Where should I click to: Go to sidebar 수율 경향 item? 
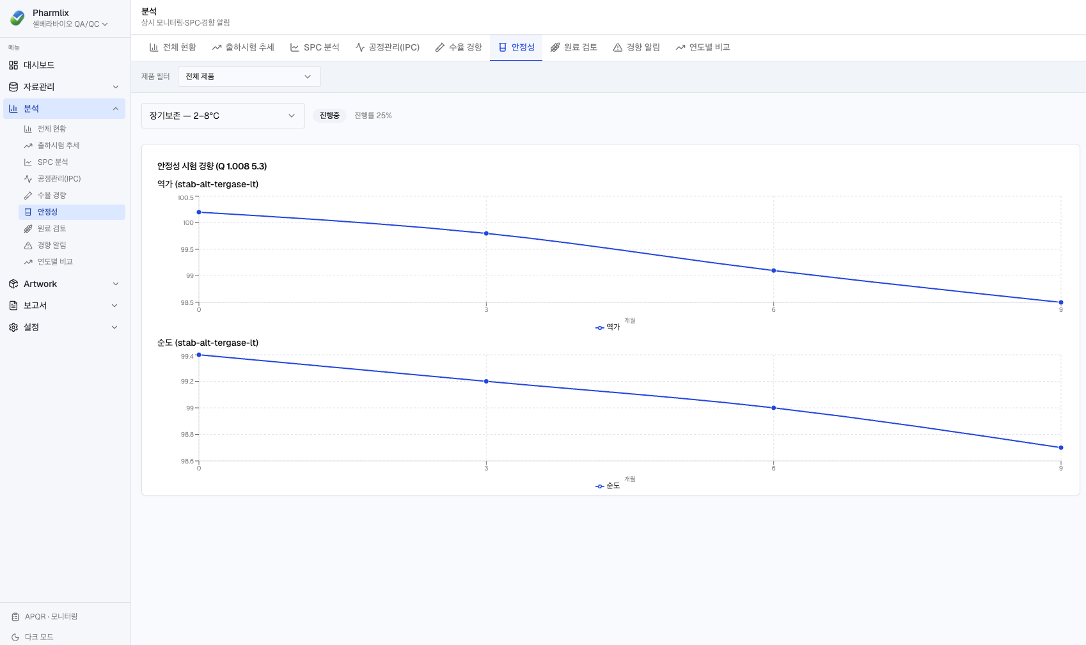point(72,196)
